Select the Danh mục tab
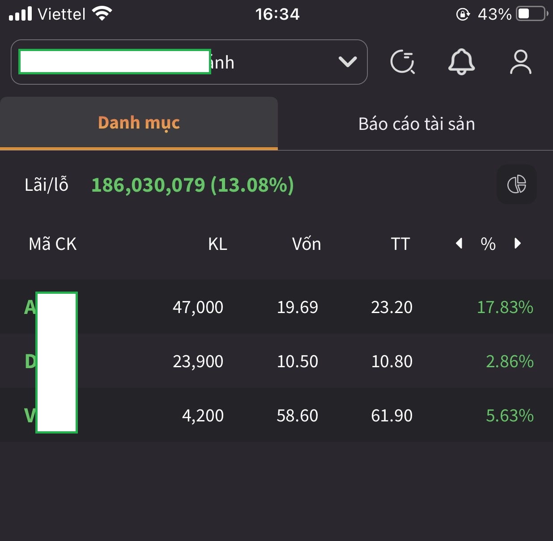The image size is (553, 541). (139, 123)
